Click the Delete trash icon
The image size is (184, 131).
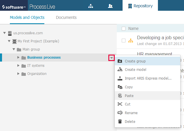[x=120, y=121]
